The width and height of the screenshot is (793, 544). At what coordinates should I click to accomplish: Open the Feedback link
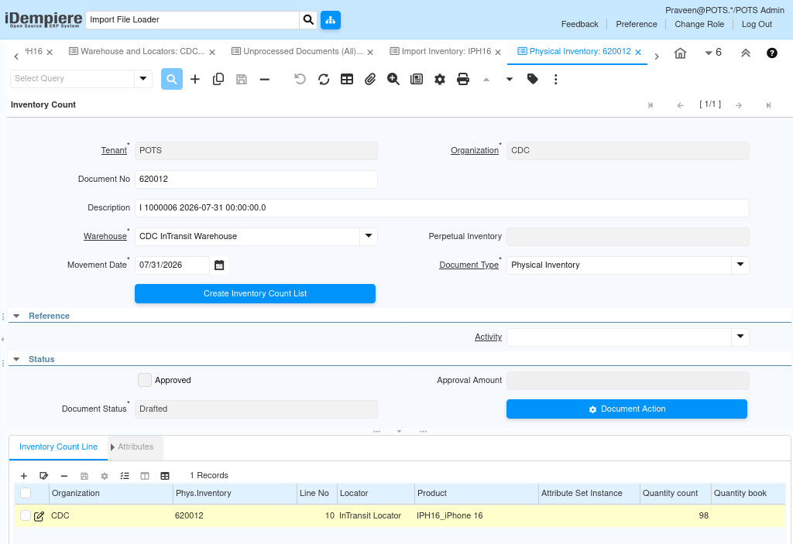coord(579,24)
